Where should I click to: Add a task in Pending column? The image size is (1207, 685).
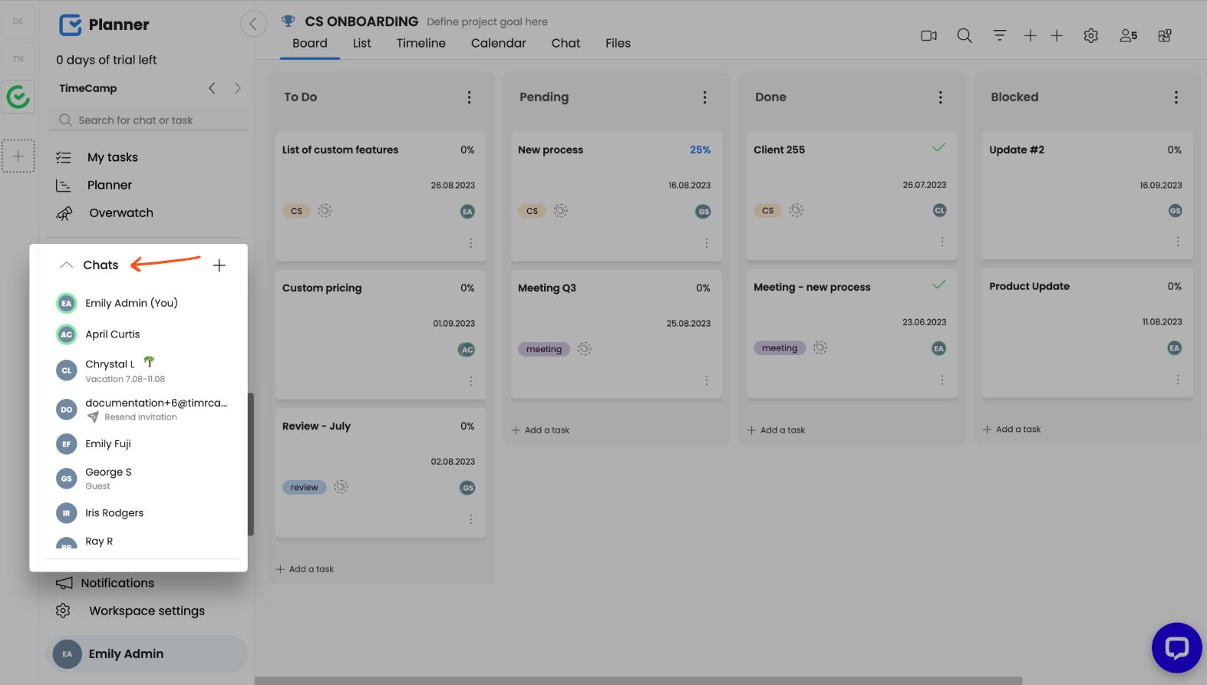(x=541, y=430)
